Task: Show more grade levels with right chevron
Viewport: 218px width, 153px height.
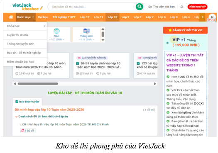Action: click(x=203, y=17)
